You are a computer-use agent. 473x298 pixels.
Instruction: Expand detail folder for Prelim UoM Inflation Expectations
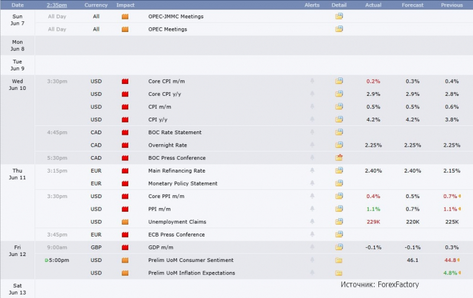[x=339, y=273]
